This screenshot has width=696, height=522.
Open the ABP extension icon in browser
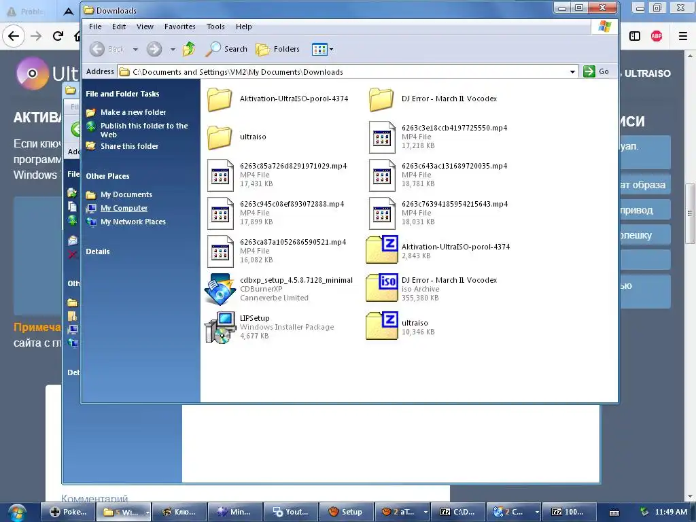[657, 36]
